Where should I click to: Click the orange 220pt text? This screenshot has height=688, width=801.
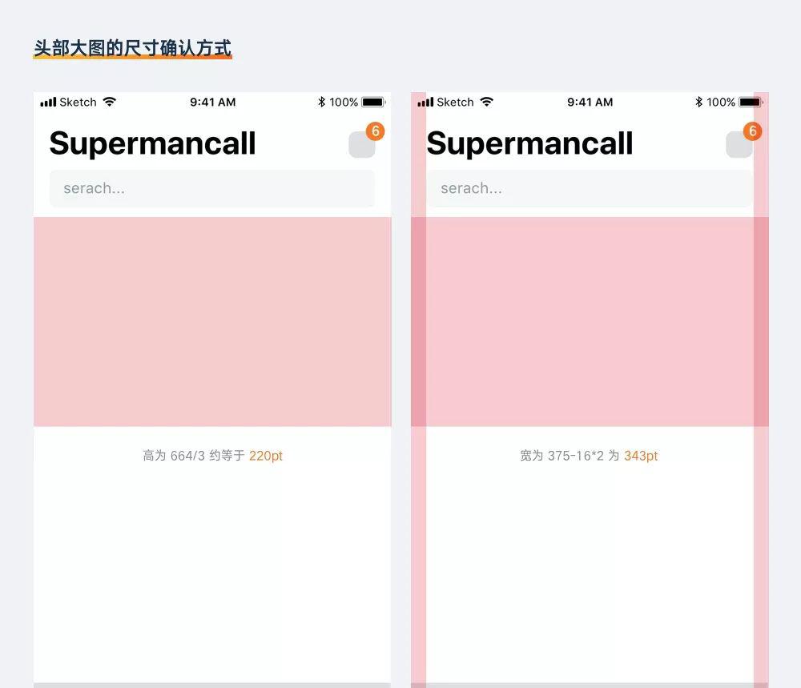[266, 456]
